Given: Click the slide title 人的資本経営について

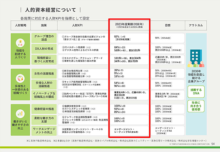Looking at the screenshot, I should 51,10.
